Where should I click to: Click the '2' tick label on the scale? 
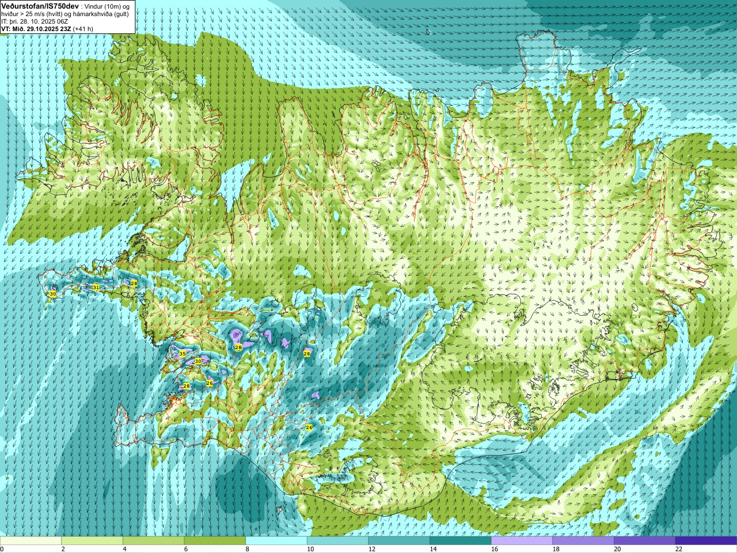coord(63,549)
